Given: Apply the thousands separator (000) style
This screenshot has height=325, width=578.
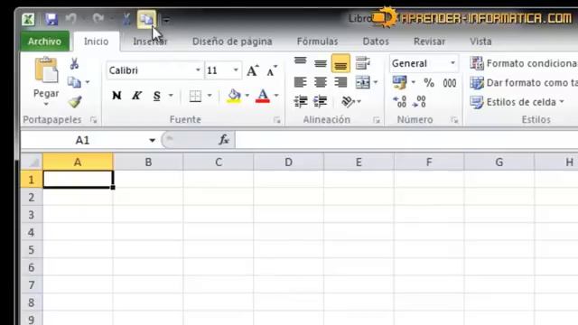Looking at the screenshot, I should (x=450, y=82).
